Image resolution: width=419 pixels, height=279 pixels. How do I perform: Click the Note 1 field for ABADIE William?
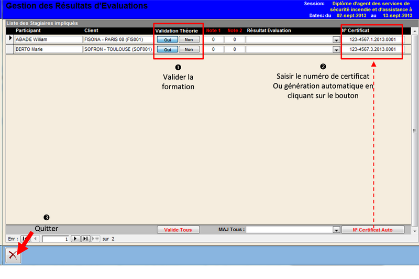click(x=214, y=39)
